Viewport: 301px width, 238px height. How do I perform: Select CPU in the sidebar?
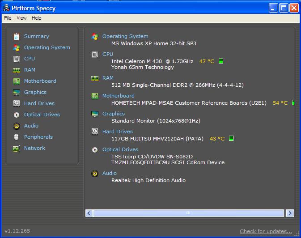coord(30,59)
